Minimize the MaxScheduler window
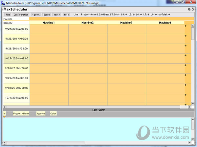The width and height of the screenshot is (197, 147). pos(177,2)
